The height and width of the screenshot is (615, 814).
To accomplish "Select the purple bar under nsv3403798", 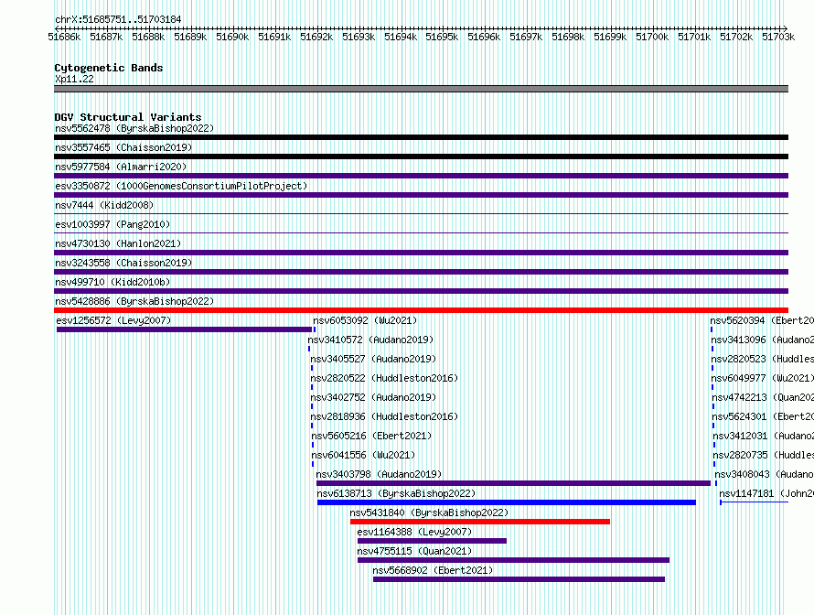I will [x=513, y=483].
